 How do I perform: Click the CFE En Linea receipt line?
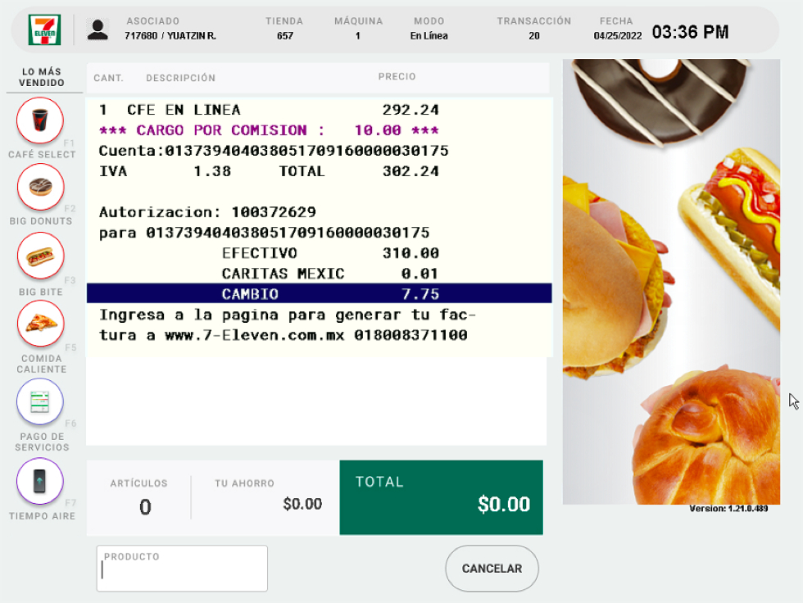tap(269, 110)
